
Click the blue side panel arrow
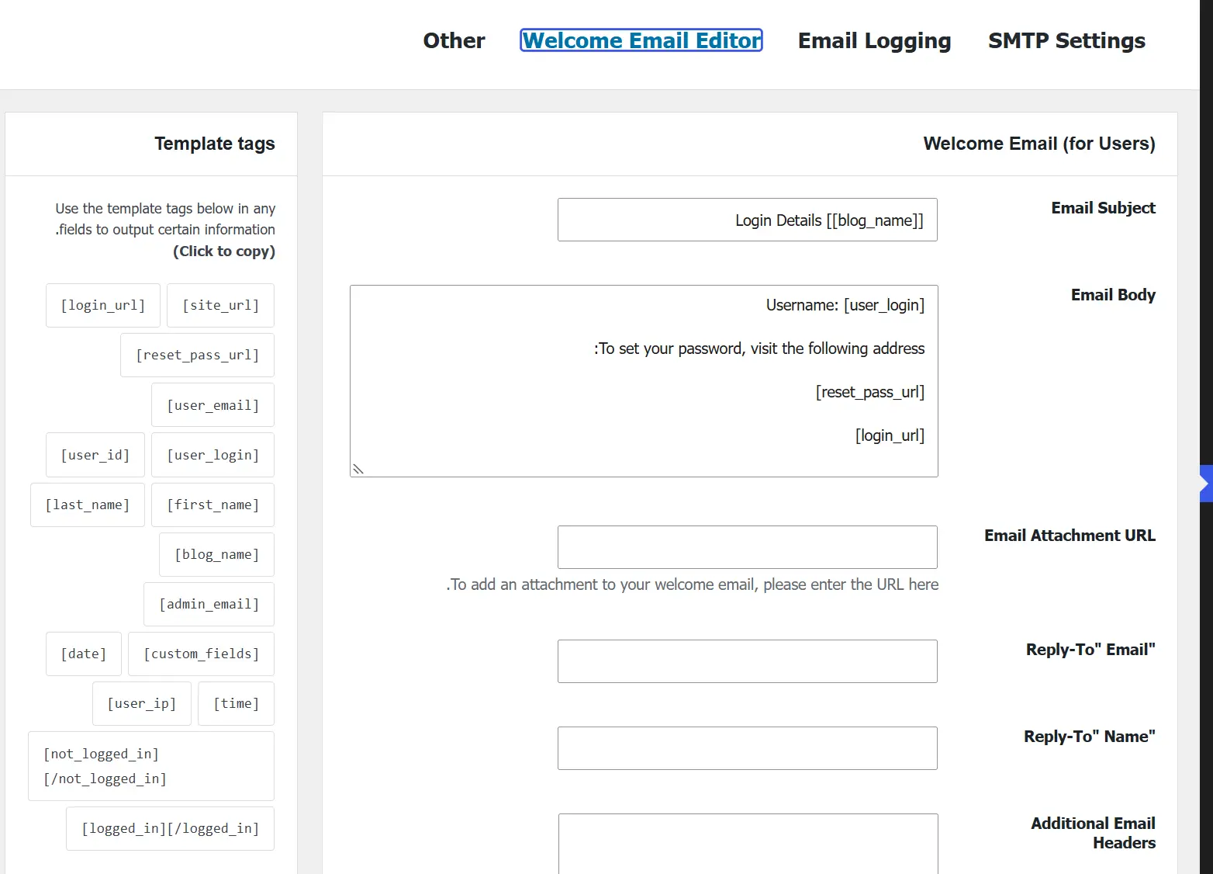pyautogui.click(x=1205, y=484)
